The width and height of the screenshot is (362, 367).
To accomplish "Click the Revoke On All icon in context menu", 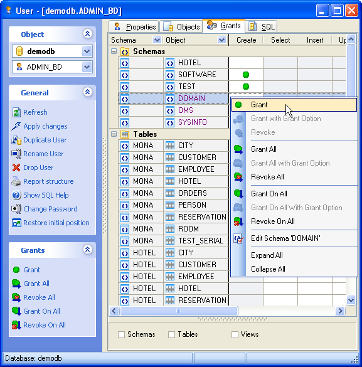I will click(x=238, y=221).
